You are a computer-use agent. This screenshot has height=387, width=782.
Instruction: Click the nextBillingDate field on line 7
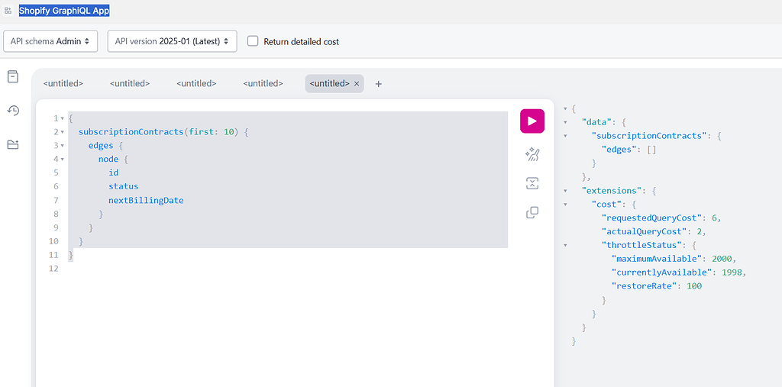(x=146, y=200)
